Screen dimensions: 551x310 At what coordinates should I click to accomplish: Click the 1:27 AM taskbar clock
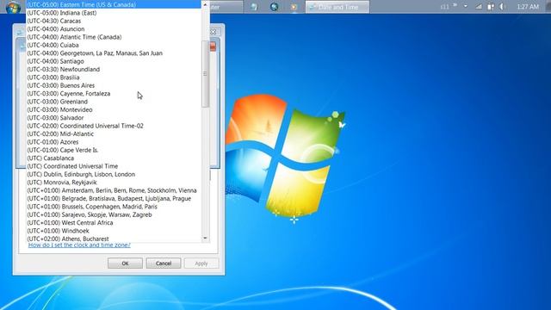528,7
